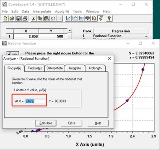Screen dimensions: 160x150
Task: Click the Y = 86.3913 result text
Action: [x=57, y=101]
